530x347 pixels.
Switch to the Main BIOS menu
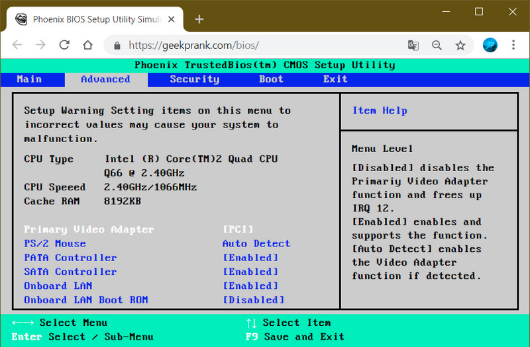[x=29, y=79]
